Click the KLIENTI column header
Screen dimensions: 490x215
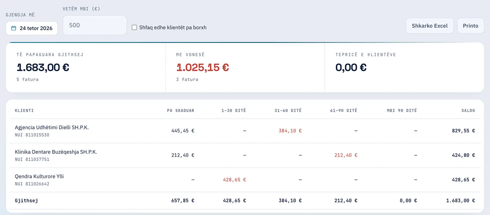click(x=24, y=111)
